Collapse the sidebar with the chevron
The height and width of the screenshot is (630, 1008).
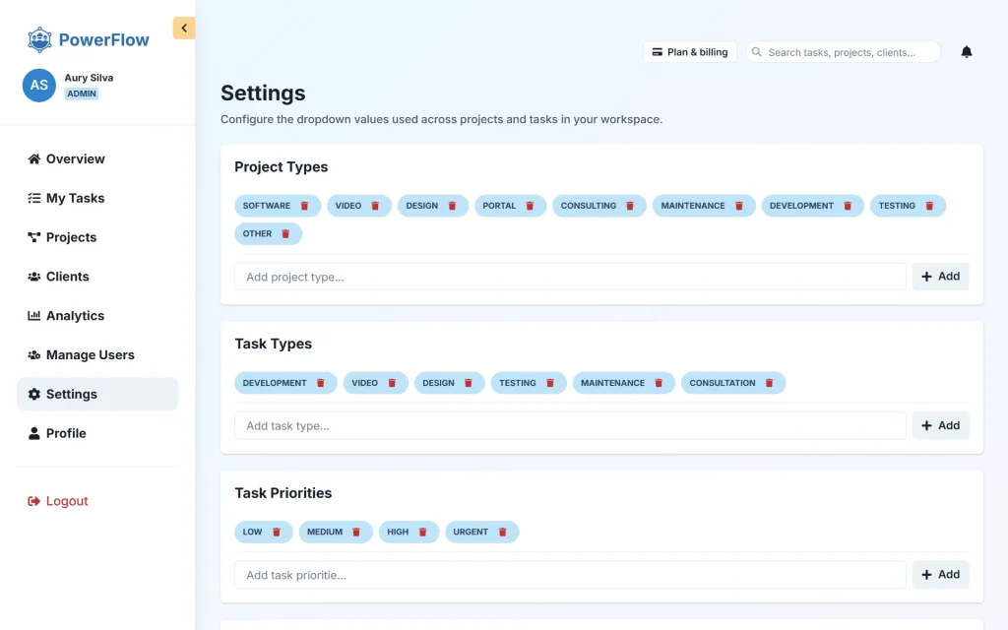(x=184, y=29)
